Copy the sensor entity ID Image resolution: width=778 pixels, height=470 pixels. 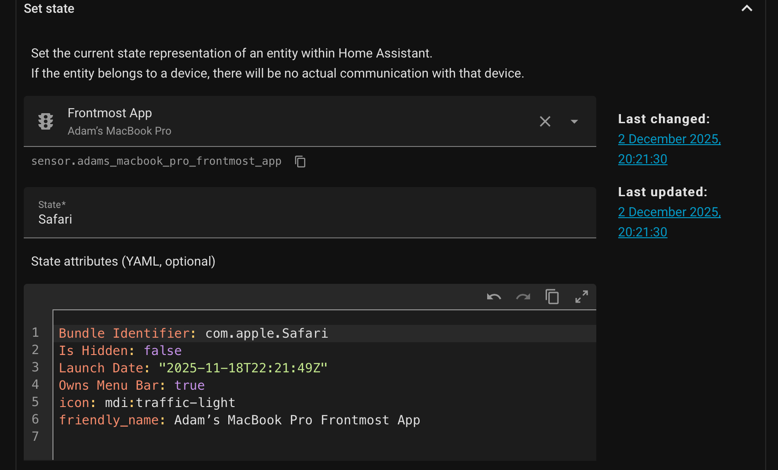tap(300, 162)
